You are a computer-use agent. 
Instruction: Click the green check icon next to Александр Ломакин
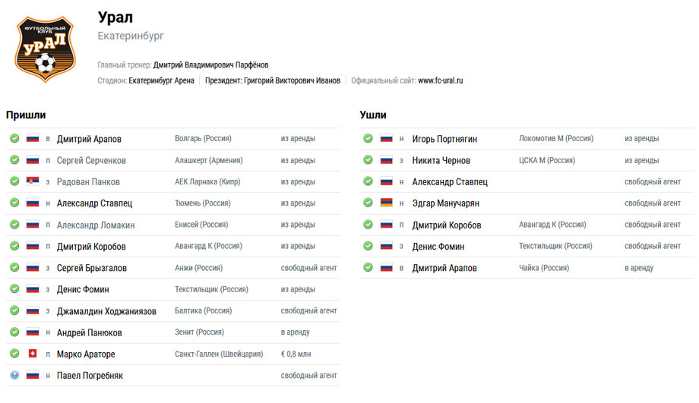click(14, 225)
